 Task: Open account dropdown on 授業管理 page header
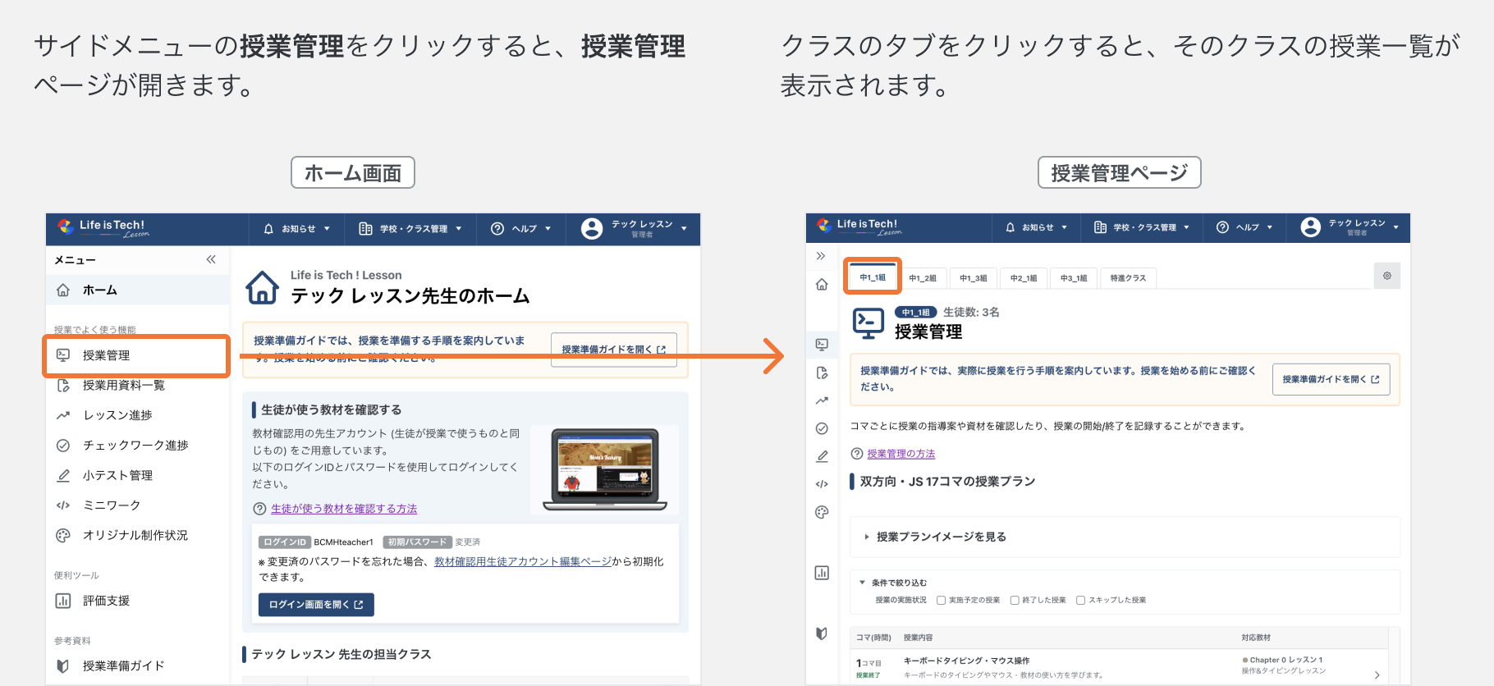1349,227
